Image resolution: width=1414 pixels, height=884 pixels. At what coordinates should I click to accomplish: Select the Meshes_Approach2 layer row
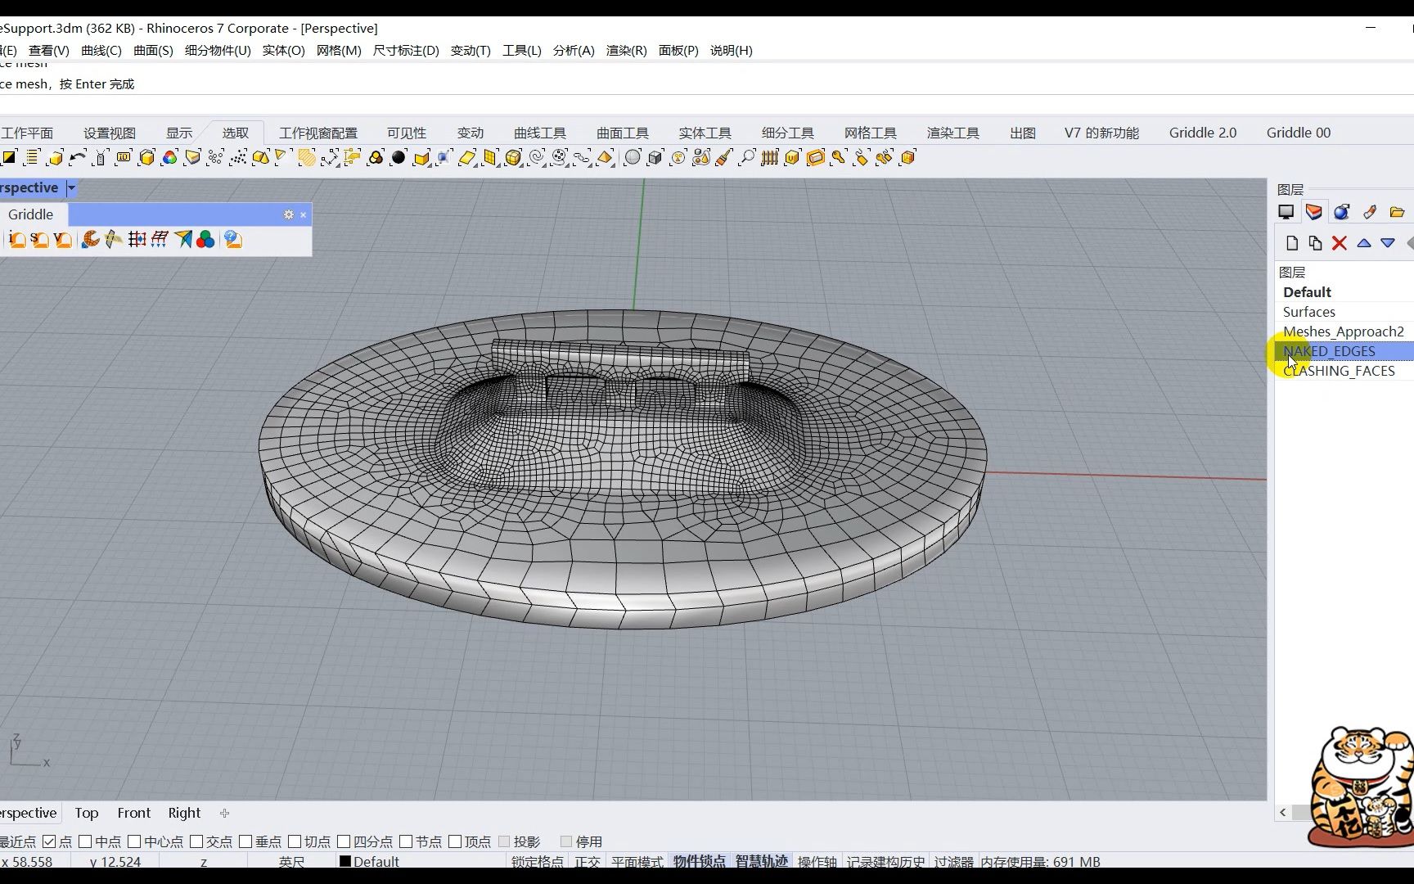point(1344,331)
